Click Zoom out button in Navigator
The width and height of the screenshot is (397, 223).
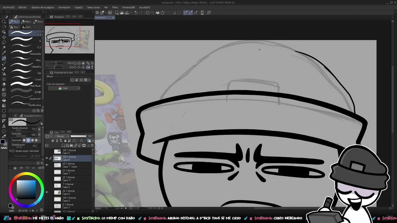coord(75,63)
